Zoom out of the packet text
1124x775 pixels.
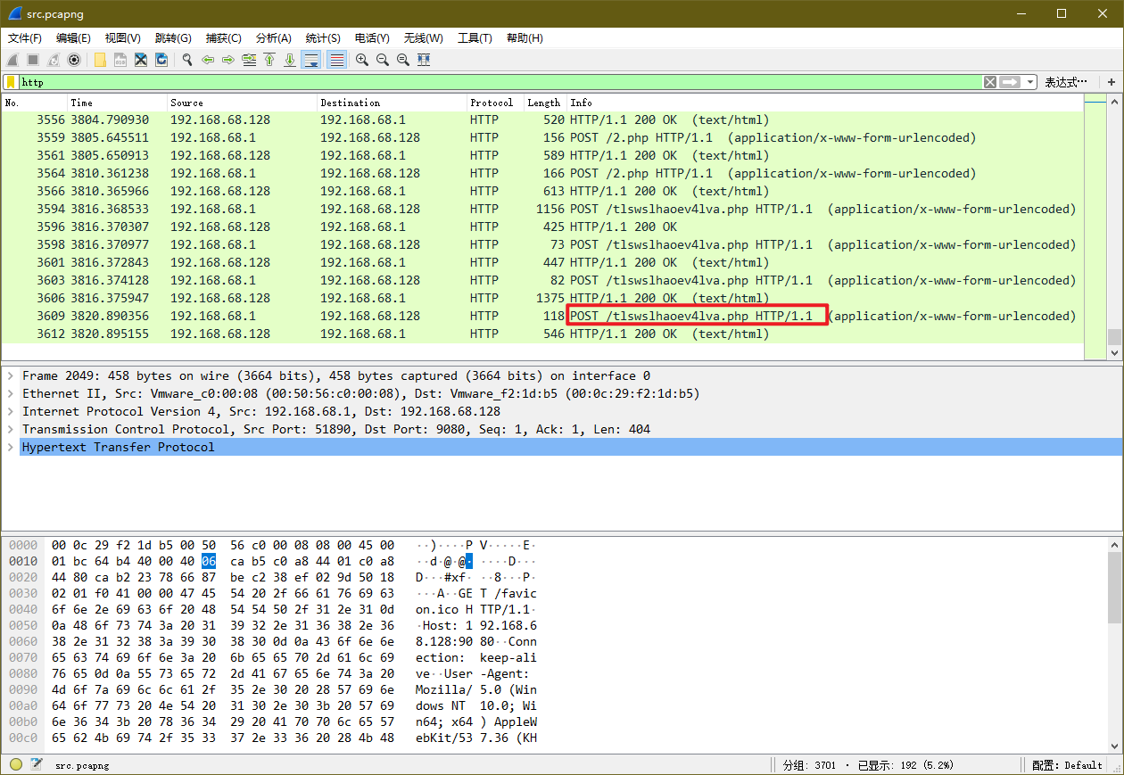pos(383,60)
